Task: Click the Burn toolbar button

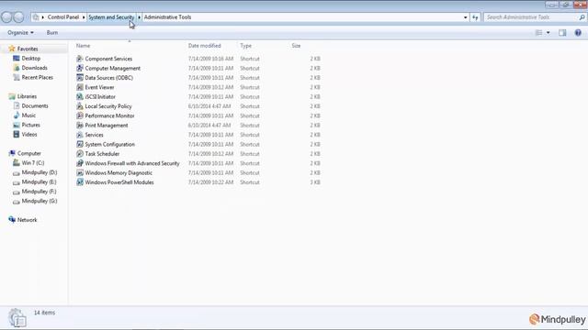Action: click(52, 33)
